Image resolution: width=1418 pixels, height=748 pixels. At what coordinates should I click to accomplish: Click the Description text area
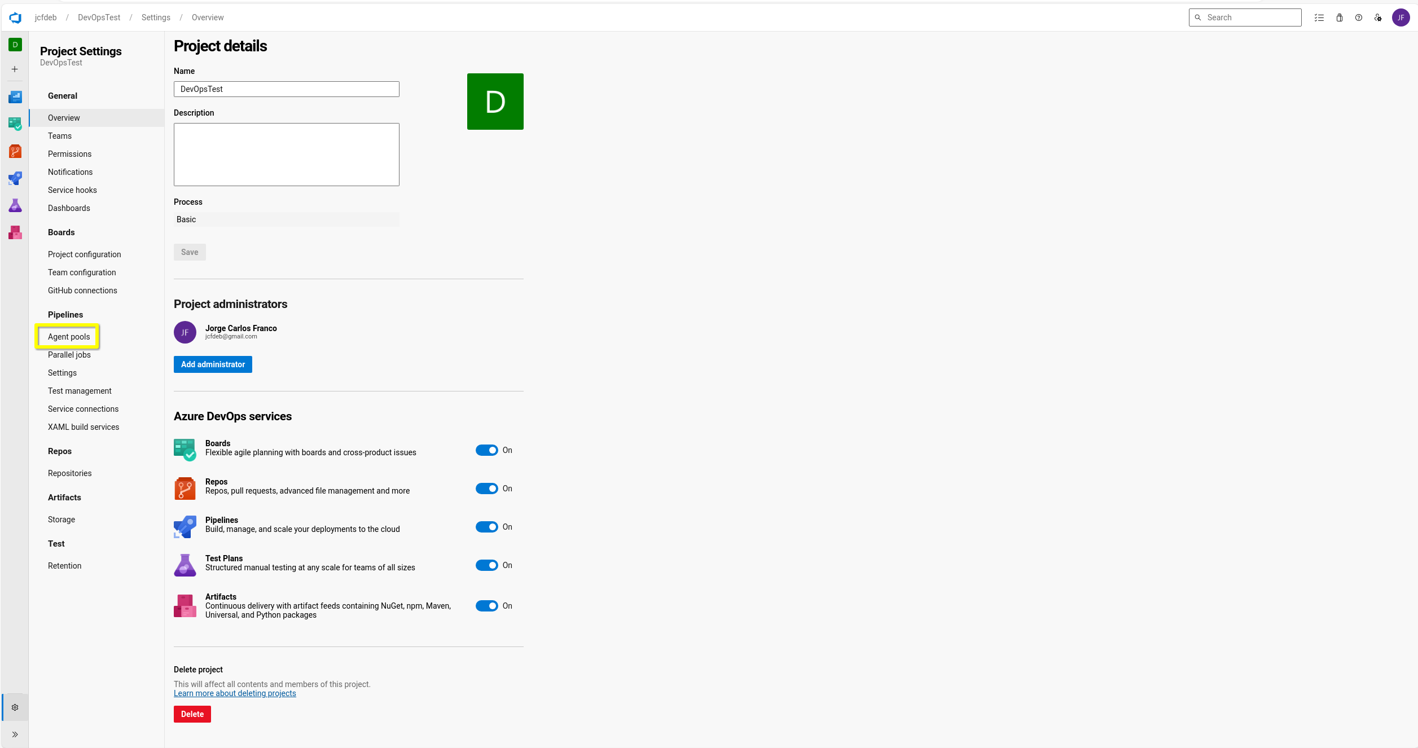point(287,155)
